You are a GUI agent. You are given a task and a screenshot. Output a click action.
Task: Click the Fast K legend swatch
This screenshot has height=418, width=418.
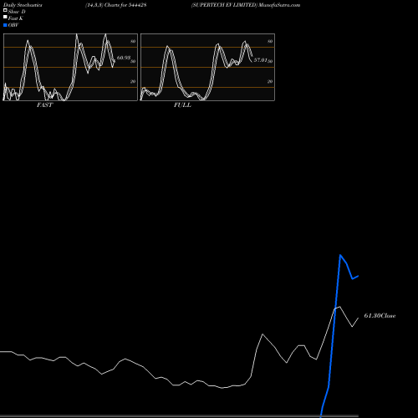[5, 17]
